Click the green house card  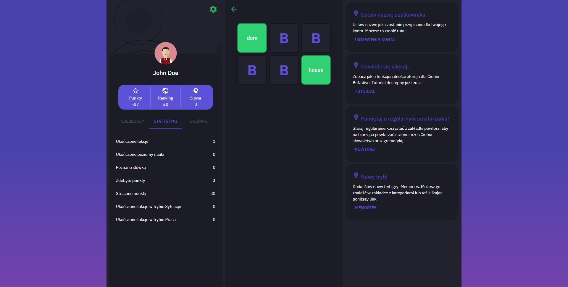(316, 70)
